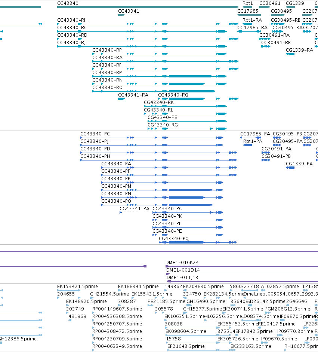Select EST EP21643.3prime

coord(186,346)
